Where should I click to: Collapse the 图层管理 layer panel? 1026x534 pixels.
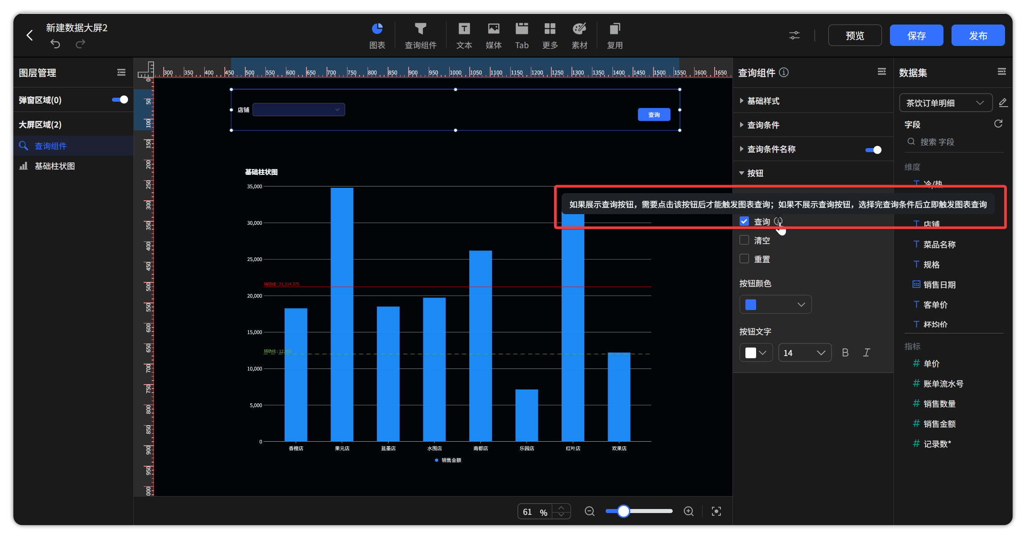[x=121, y=72]
